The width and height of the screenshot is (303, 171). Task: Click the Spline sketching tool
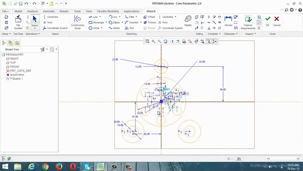[x=114, y=28]
